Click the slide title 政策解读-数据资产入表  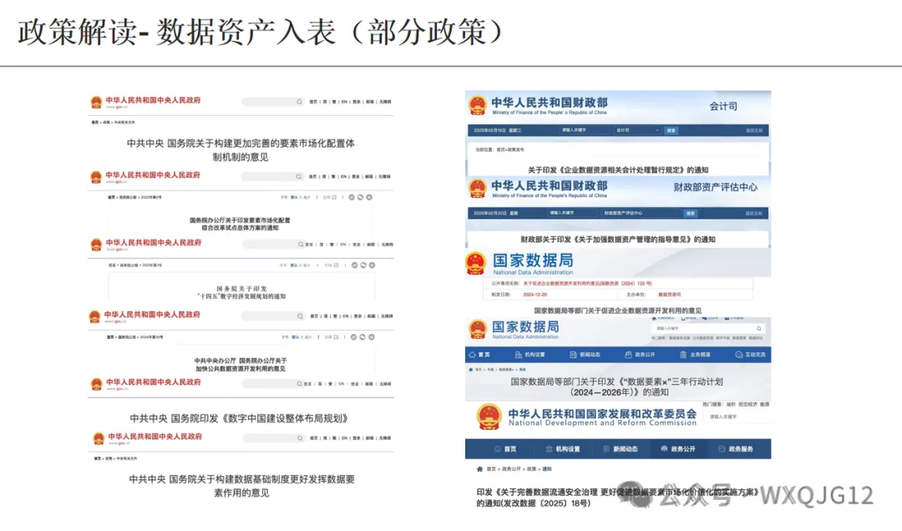261,32
